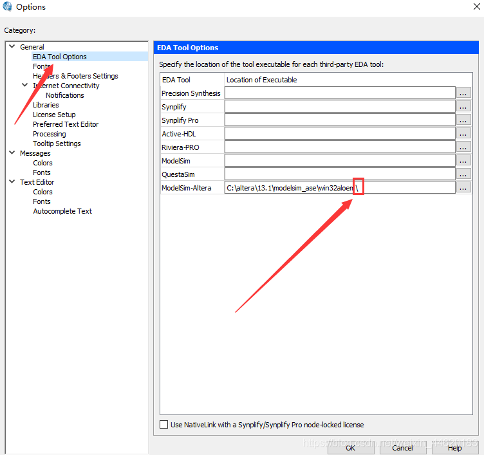Select the Messages category
Image resolution: width=484 pixels, height=455 pixels.
coord(35,153)
